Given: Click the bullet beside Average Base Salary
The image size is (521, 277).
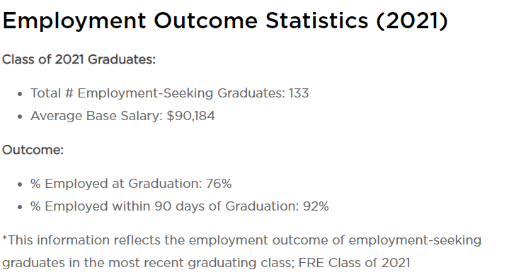Looking at the screenshot, I should (x=20, y=117).
